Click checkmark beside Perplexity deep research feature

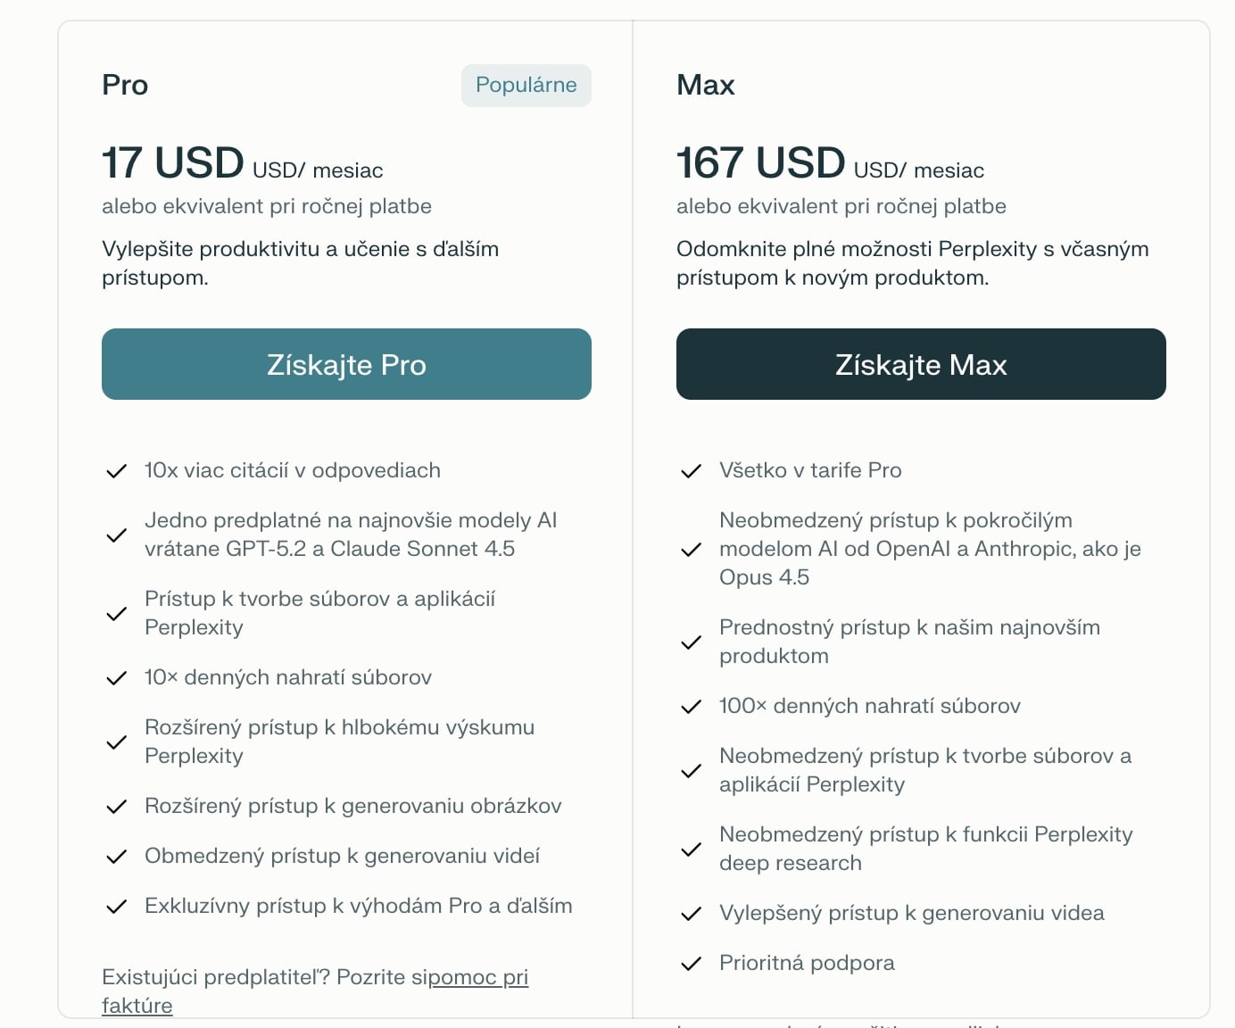692,850
